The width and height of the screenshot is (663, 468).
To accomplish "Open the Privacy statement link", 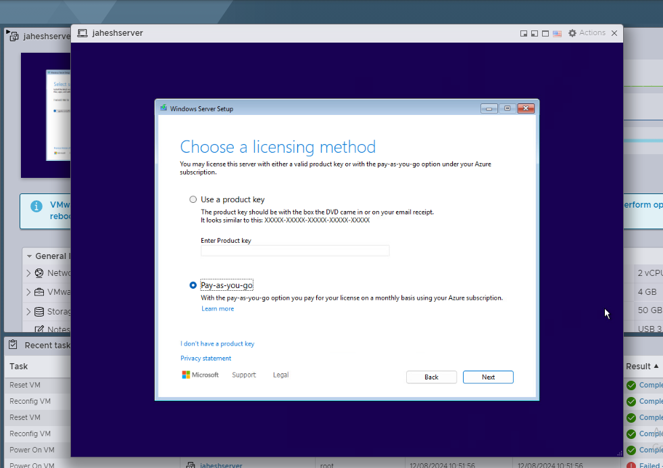I will pyautogui.click(x=206, y=358).
